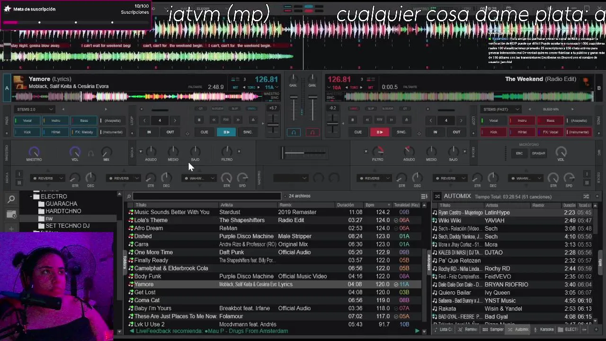Click deck B stop icon
The width and height of the screenshot is (606, 341).
(x=353, y=120)
